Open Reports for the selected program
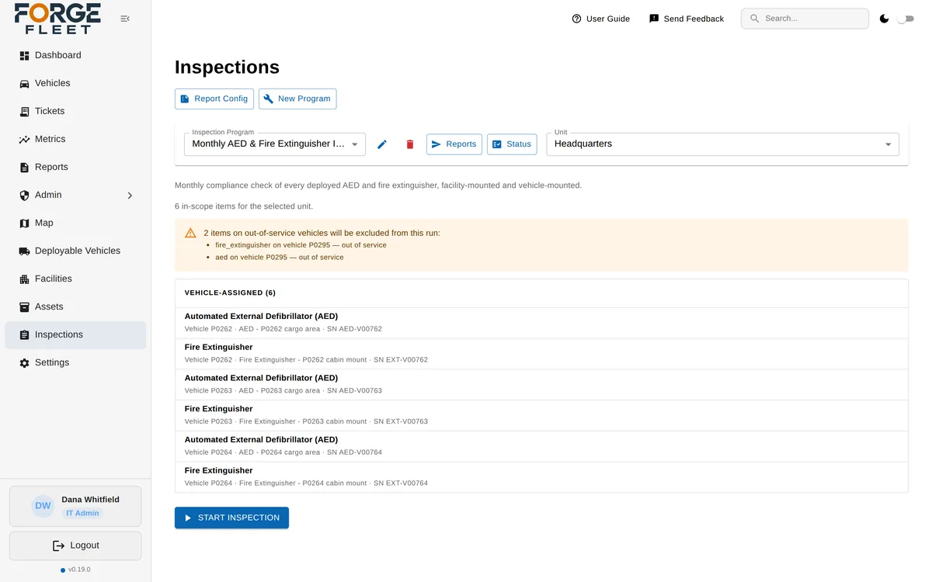 click(454, 144)
